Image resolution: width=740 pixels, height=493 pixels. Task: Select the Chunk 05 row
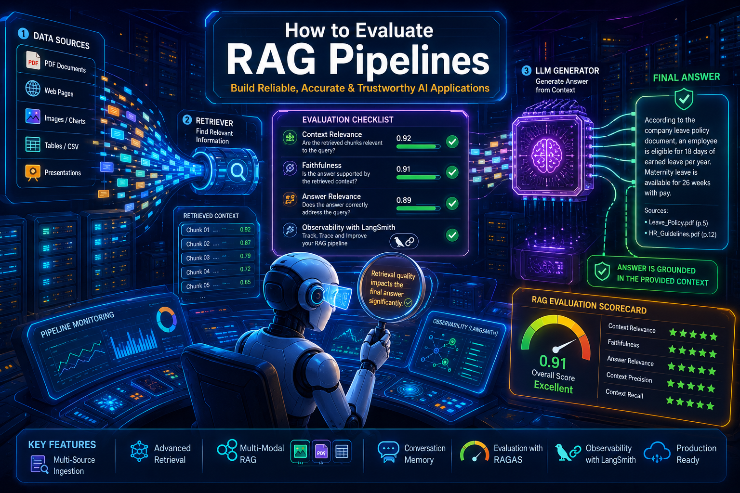[218, 285]
